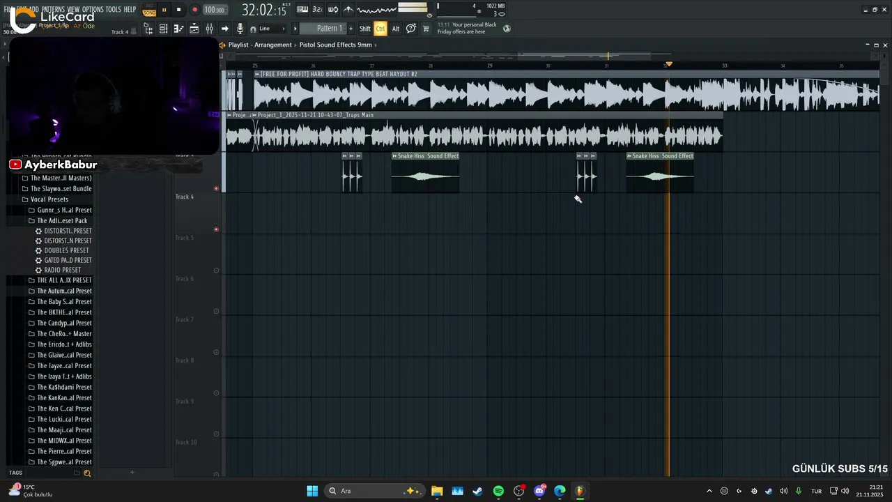892x502 pixels.
Task: Open the shopping cart content library
Action: tap(426, 29)
